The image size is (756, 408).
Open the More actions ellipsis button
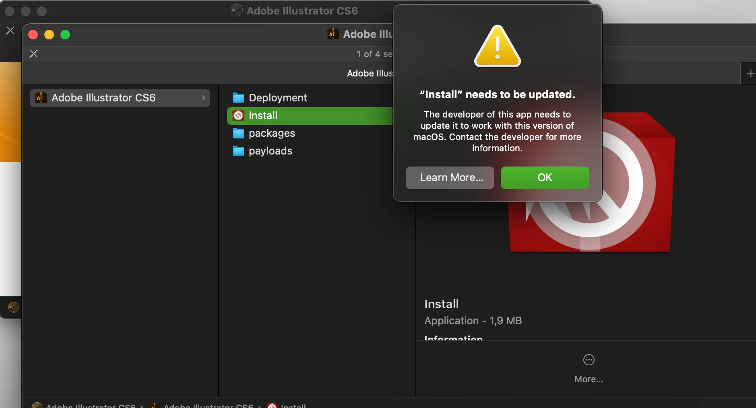coord(589,360)
